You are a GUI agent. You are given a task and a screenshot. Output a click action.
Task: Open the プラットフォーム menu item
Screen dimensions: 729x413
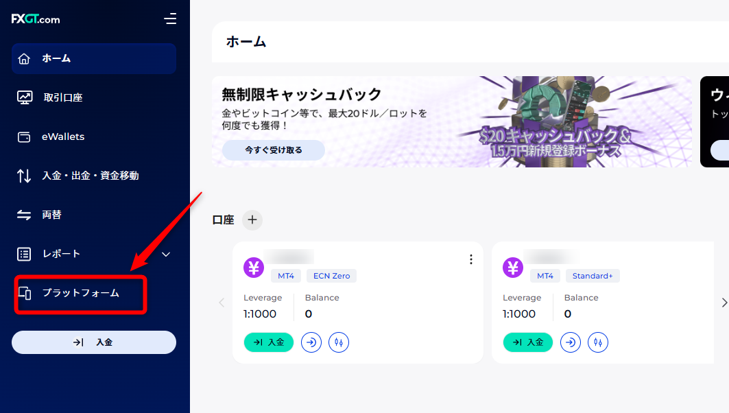(81, 293)
